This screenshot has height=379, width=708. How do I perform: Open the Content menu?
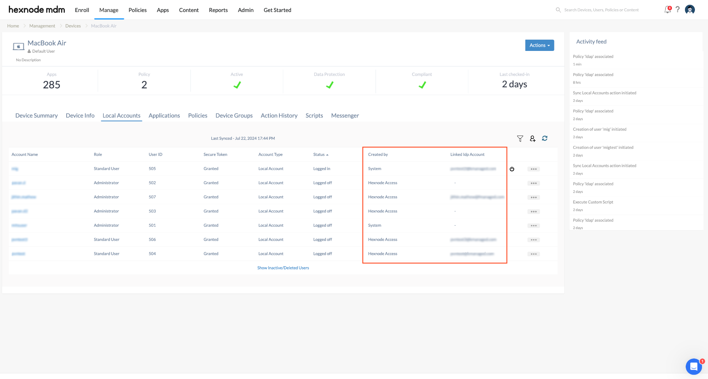tap(189, 10)
